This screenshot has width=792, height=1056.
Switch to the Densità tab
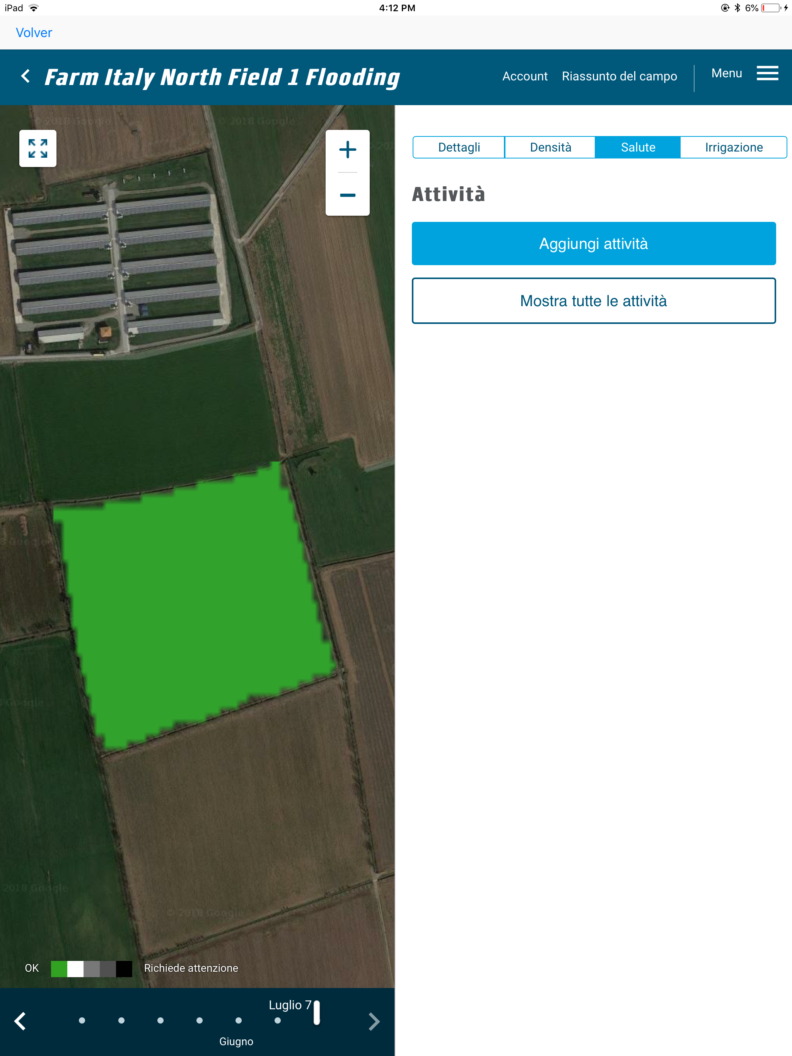tap(550, 147)
